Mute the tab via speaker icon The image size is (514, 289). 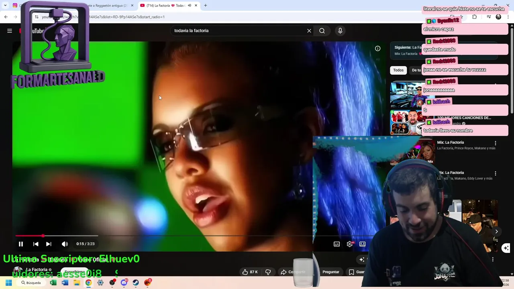coord(190,6)
